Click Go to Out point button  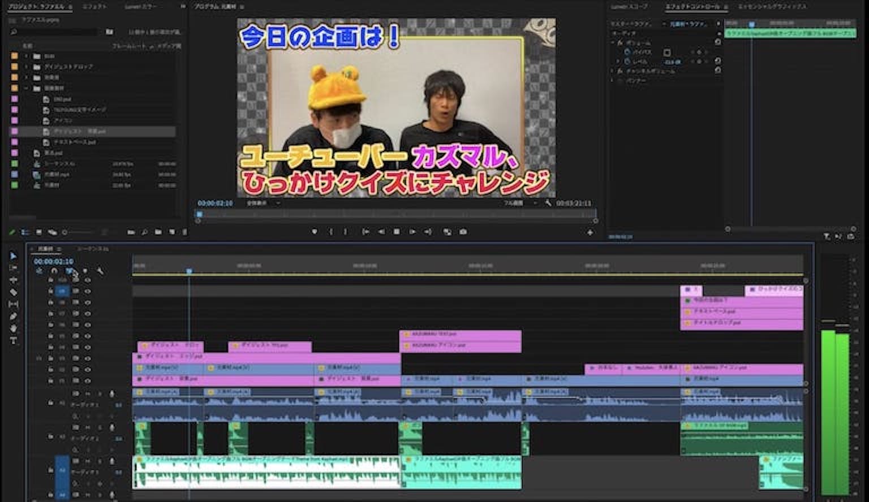(x=428, y=232)
